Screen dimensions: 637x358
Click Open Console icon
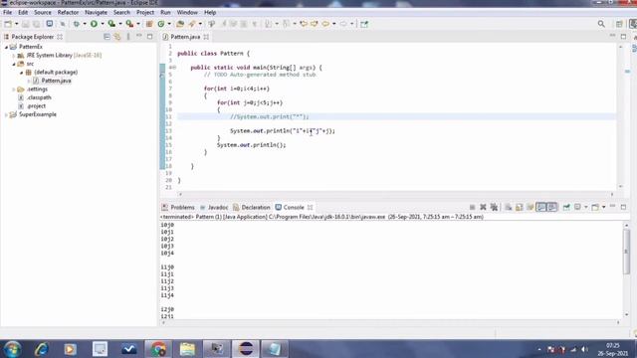point(595,208)
